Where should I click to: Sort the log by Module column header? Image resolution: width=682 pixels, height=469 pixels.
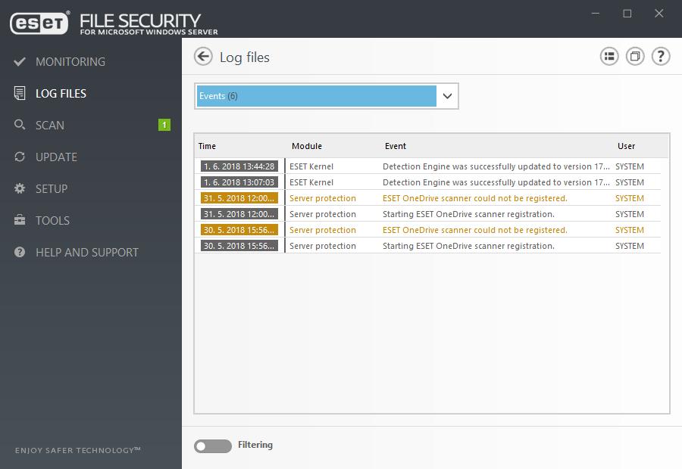(307, 146)
